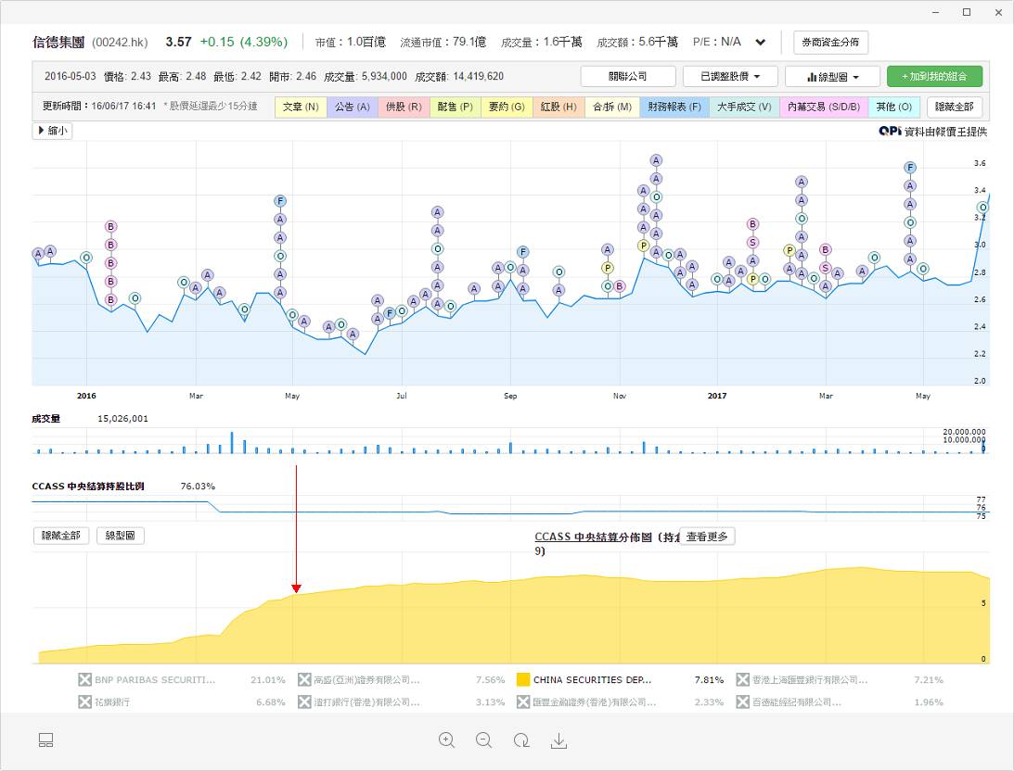Click the F marker at chart peak near May 2016
Viewport: 1014px width, 771px height.
click(x=280, y=200)
